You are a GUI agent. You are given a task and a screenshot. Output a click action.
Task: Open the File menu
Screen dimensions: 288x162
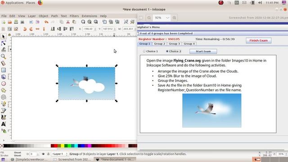click(x=4, y=16)
